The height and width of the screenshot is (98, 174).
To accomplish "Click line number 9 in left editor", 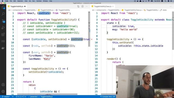I will tap(13, 39).
